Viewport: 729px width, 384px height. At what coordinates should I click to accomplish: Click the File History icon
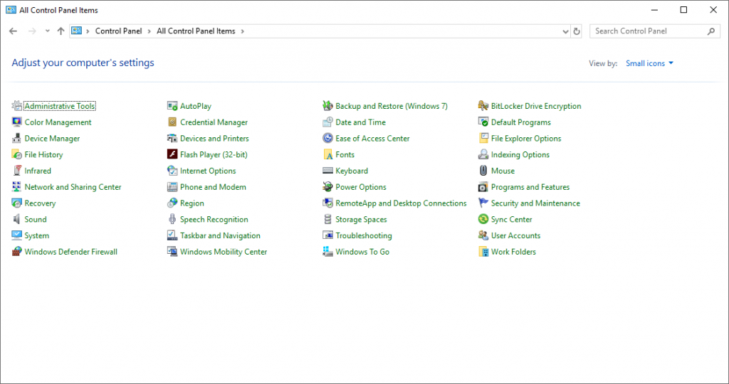coord(17,154)
